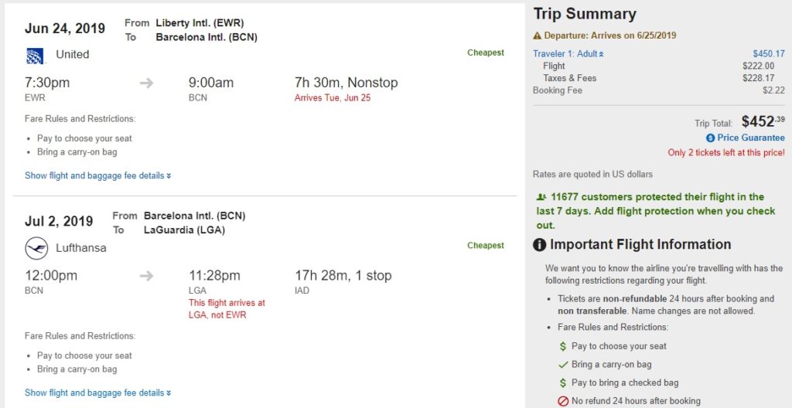Image resolution: width=792 pixels, height=408 pixels.
Task: Click the Cheapest label on United flight
Action: 485,53
